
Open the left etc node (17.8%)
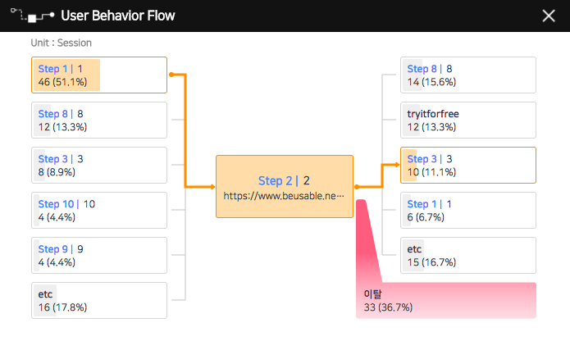(x=99, y=300)
